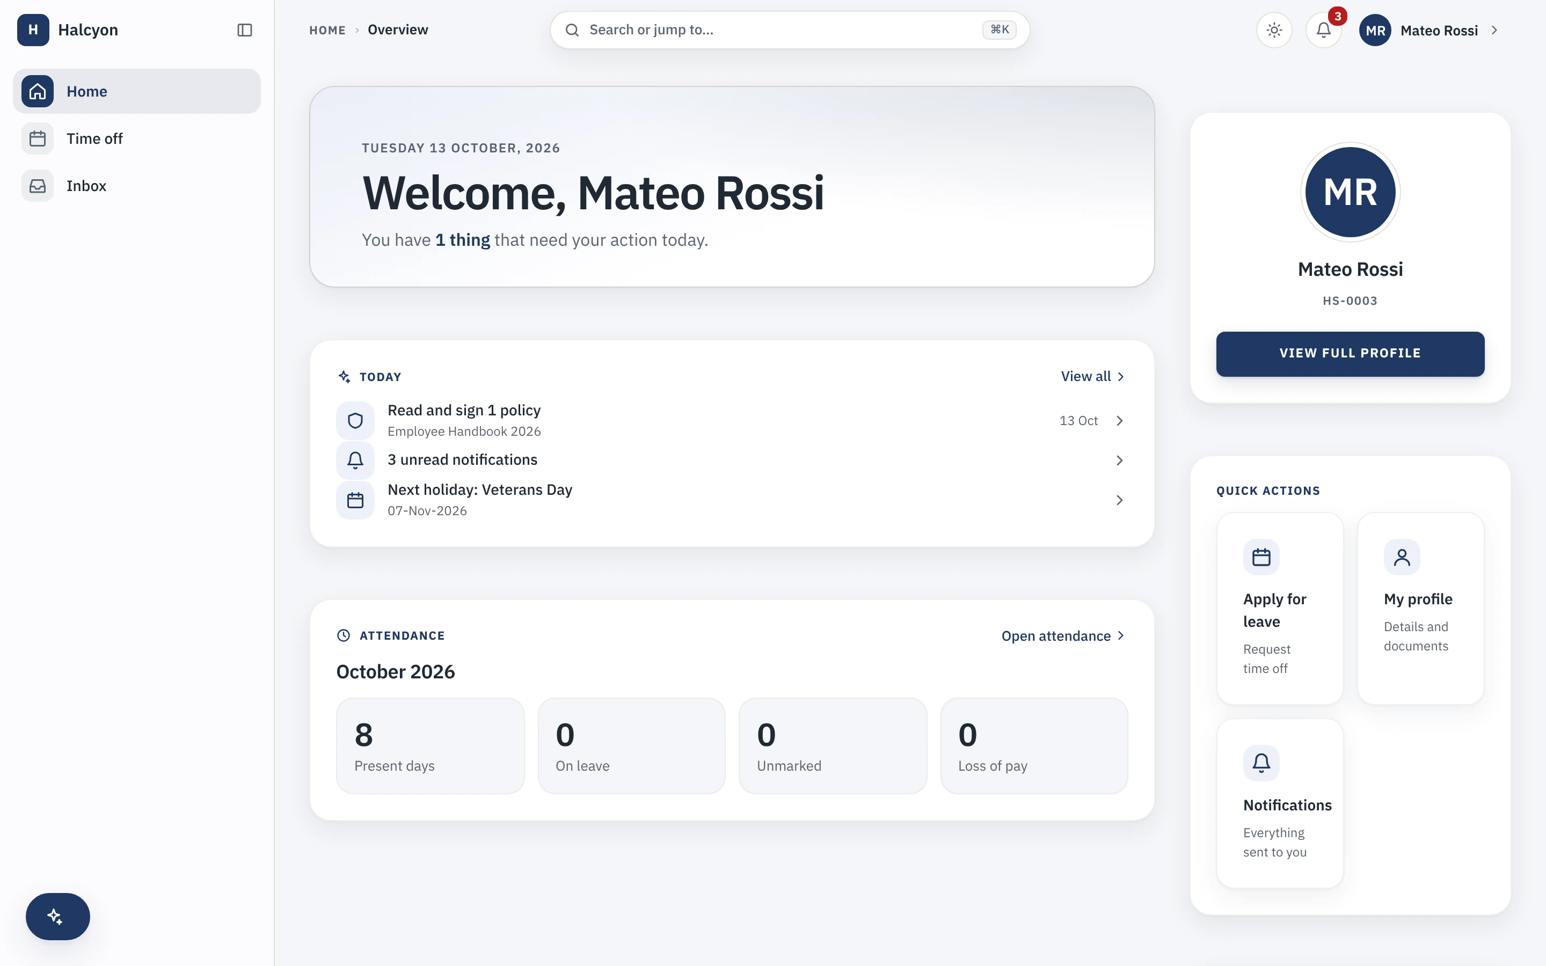Click the Read and sign 1 policy text
1546x966 pixels.
tap(464, 410)
